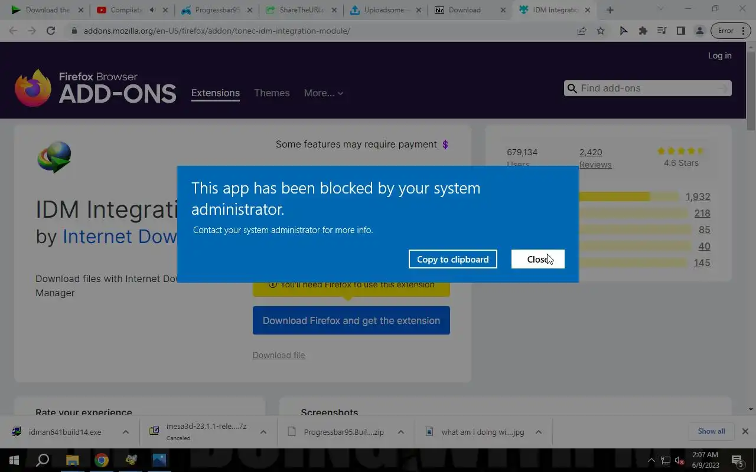This screenshot has height=472, width=756.
Task: Click the Firefox Add-ons logo
Action: (x=95, y=88)
